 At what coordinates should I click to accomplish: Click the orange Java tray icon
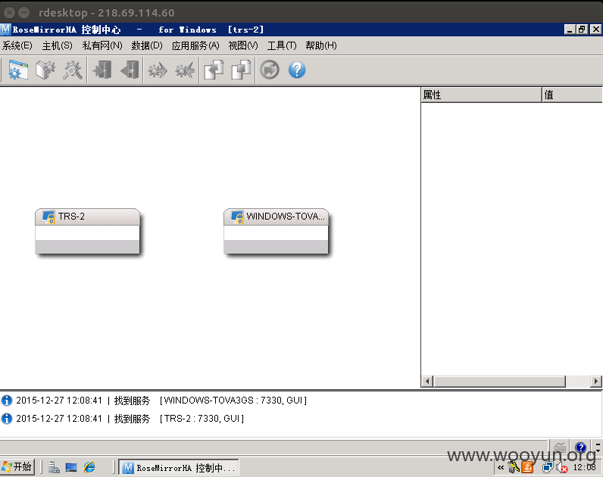tap(528, 467)
